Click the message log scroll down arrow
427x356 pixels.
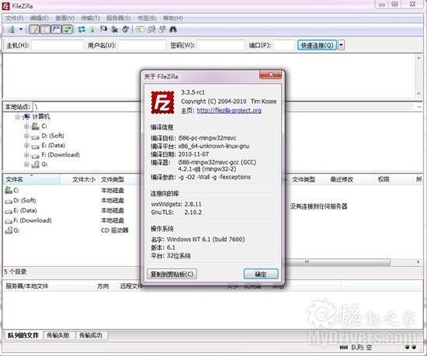click(418, 94)
